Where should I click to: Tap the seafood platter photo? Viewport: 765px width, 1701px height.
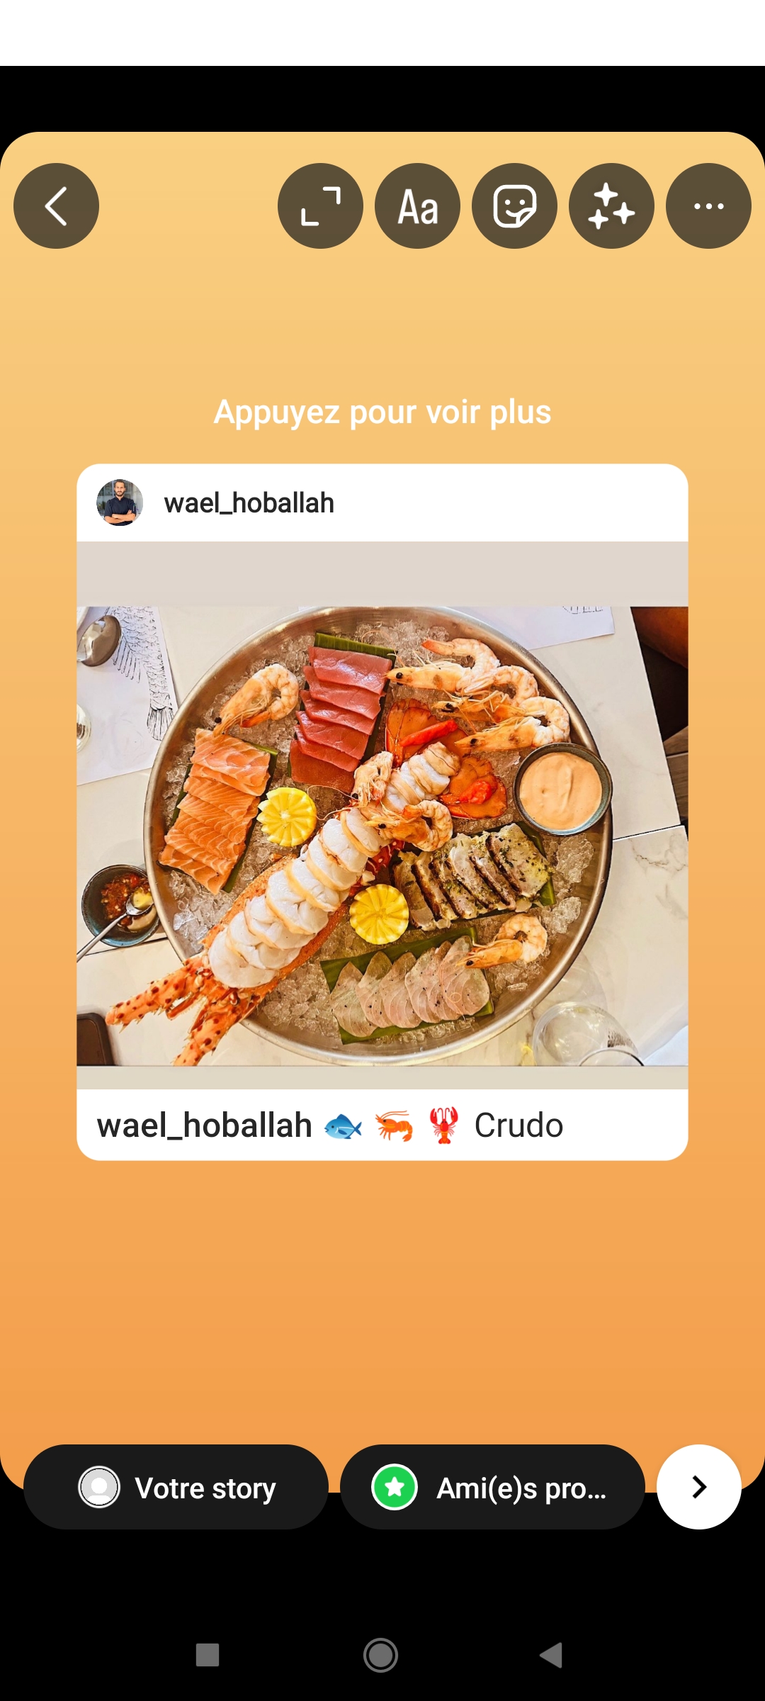coord(382,836)
